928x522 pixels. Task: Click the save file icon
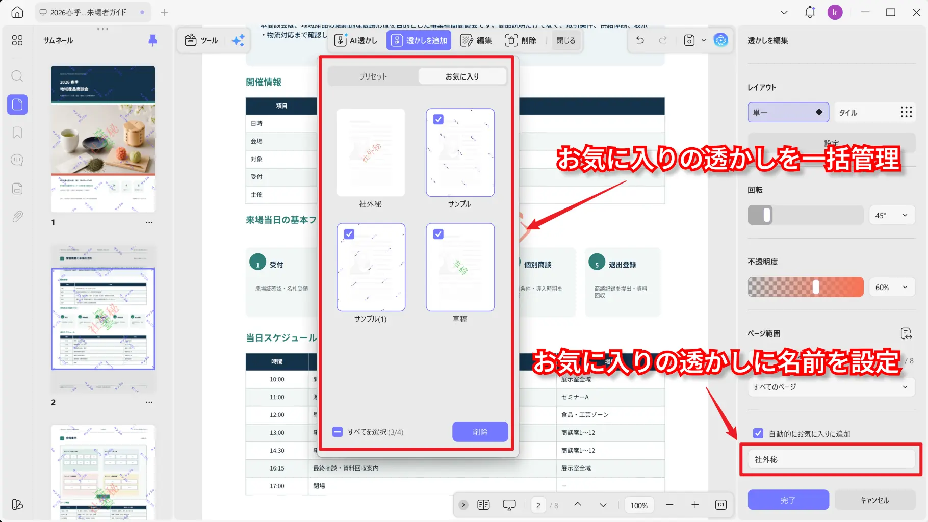[689, 40]
